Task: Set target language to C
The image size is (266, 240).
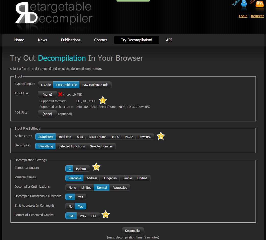Action: (x=70, y=169)
